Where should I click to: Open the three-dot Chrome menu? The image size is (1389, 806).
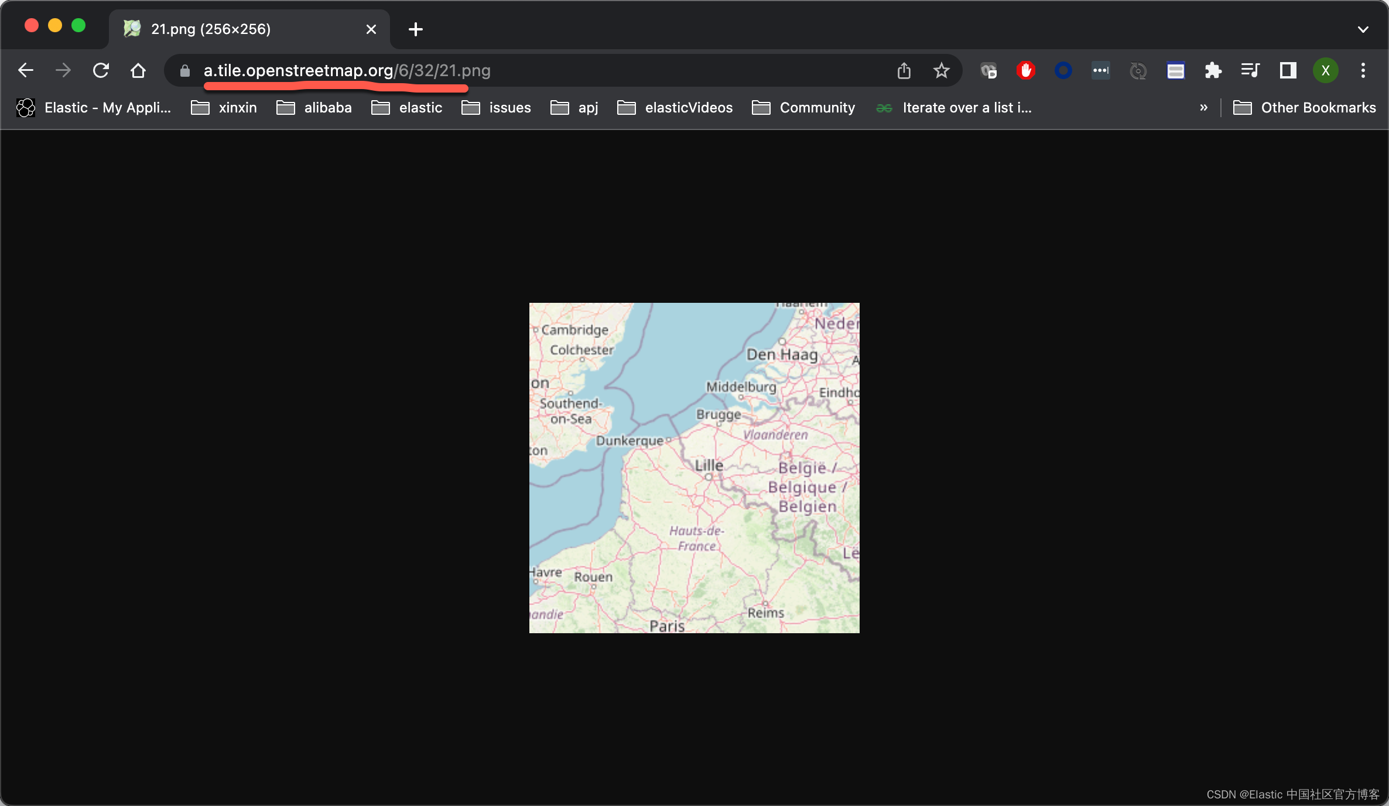tap(1363, 70)
